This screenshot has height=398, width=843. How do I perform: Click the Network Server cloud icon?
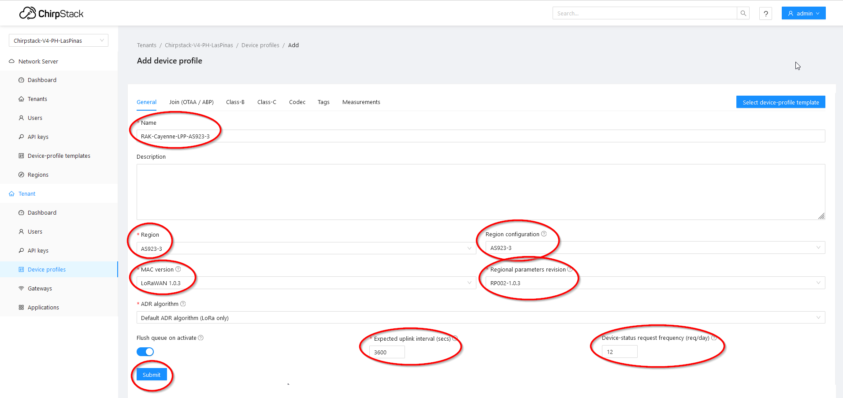coord(12,61)
